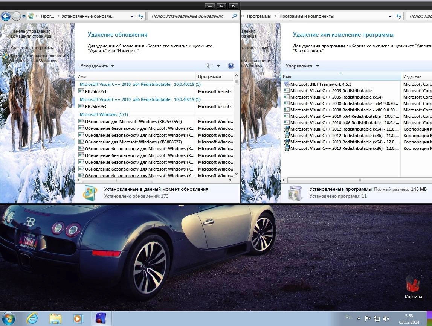
Task: Open the Organize menu in the updates window
Action: click(x=97, y=66)
